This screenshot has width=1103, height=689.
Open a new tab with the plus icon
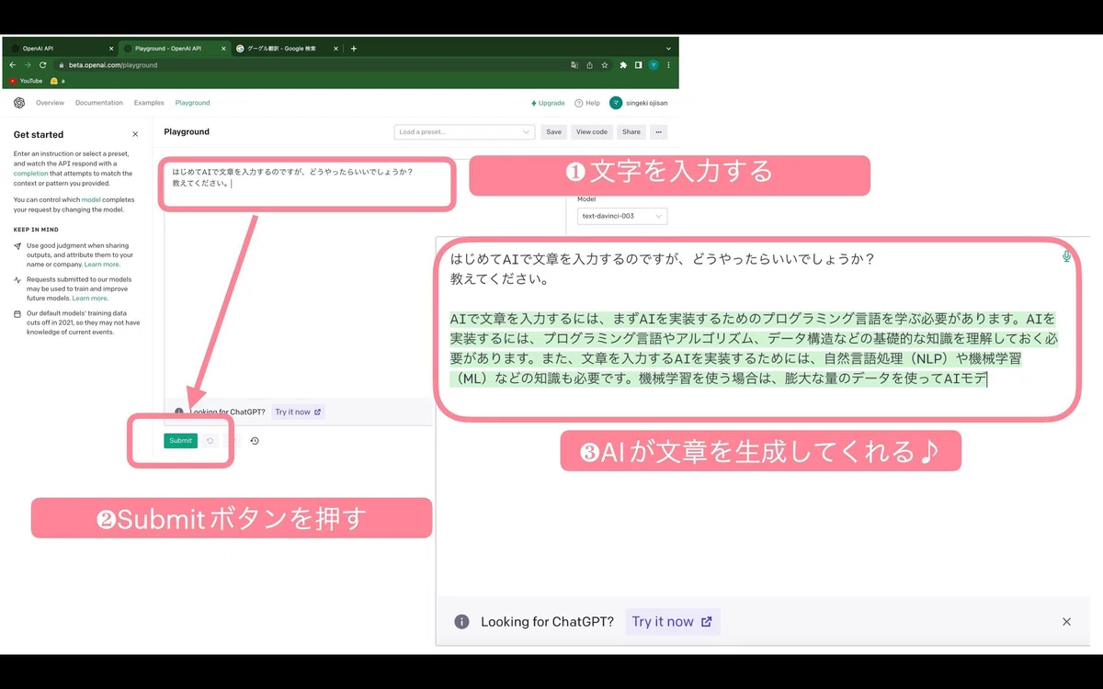pos(354,49)
